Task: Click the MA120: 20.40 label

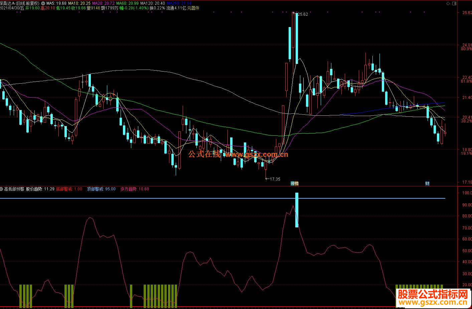Action: 152,3
